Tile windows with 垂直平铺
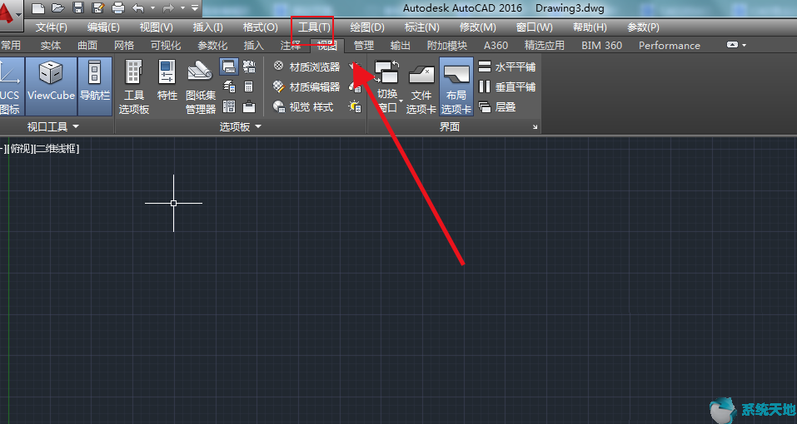Viewport: 797px width, 424px height. click(x=507, y=87)
